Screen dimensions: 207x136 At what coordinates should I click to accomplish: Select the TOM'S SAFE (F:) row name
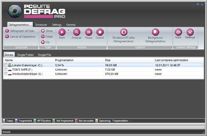tap(22, 70)
